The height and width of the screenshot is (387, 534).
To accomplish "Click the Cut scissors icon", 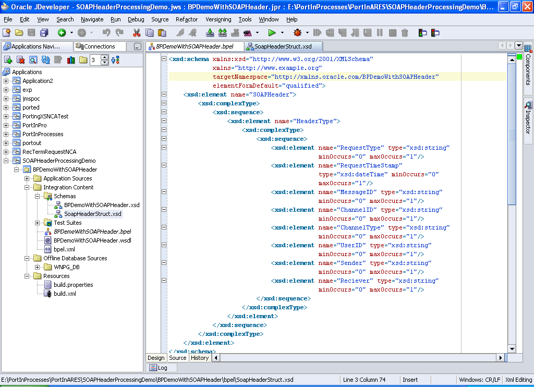I will 137,33.
